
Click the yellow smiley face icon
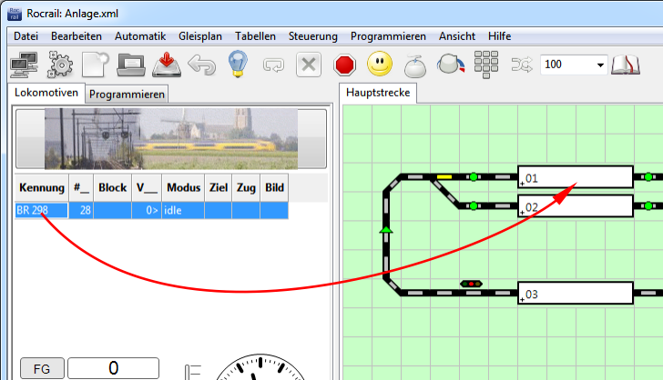(x=380, y=65)
